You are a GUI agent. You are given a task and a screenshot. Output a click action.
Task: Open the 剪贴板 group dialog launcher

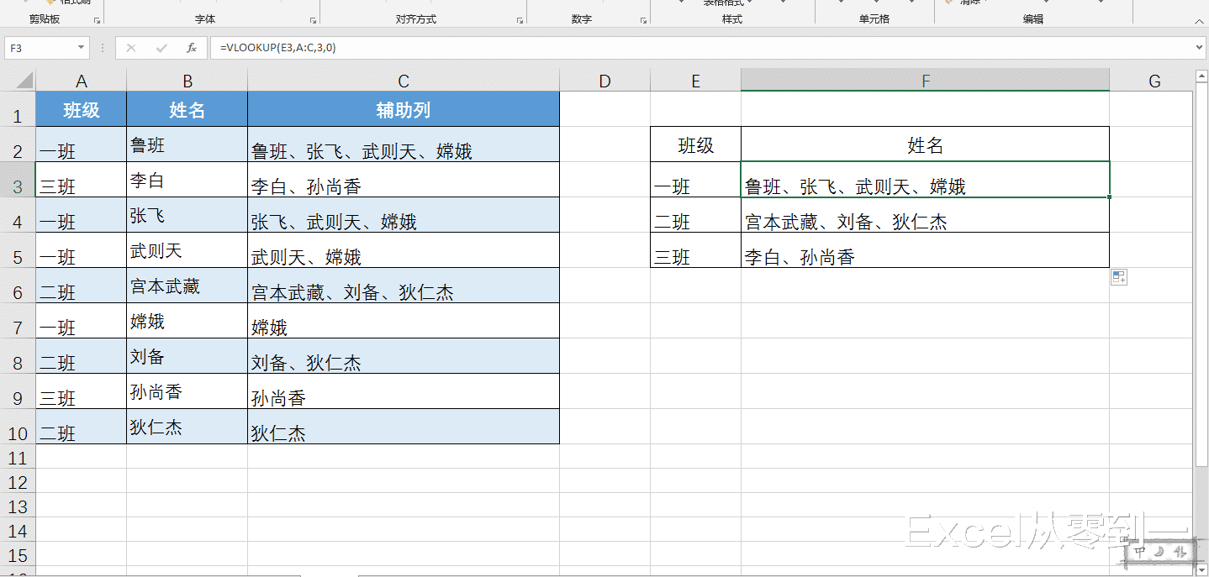[97, 19]
